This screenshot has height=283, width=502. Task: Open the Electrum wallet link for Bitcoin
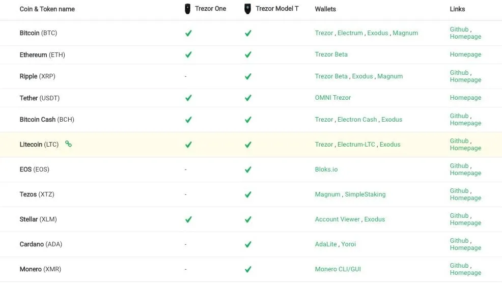[x=350, y=33]
